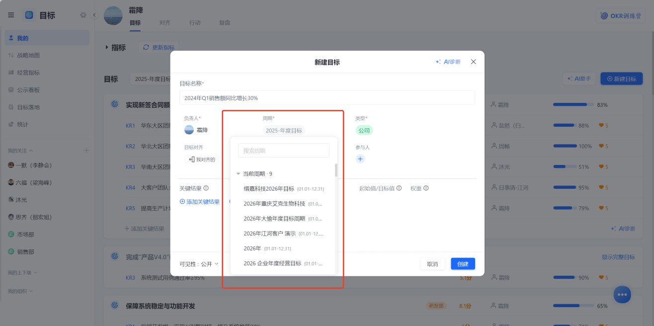
Task: Open 经营指标 from the sidebar
Action: tap(47, 73)
